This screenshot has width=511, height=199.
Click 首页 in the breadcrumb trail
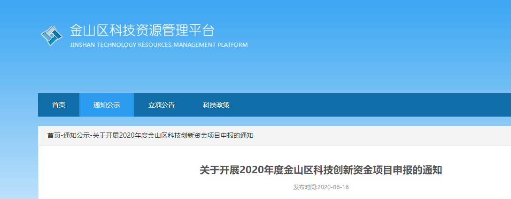(x=54, y=135)
